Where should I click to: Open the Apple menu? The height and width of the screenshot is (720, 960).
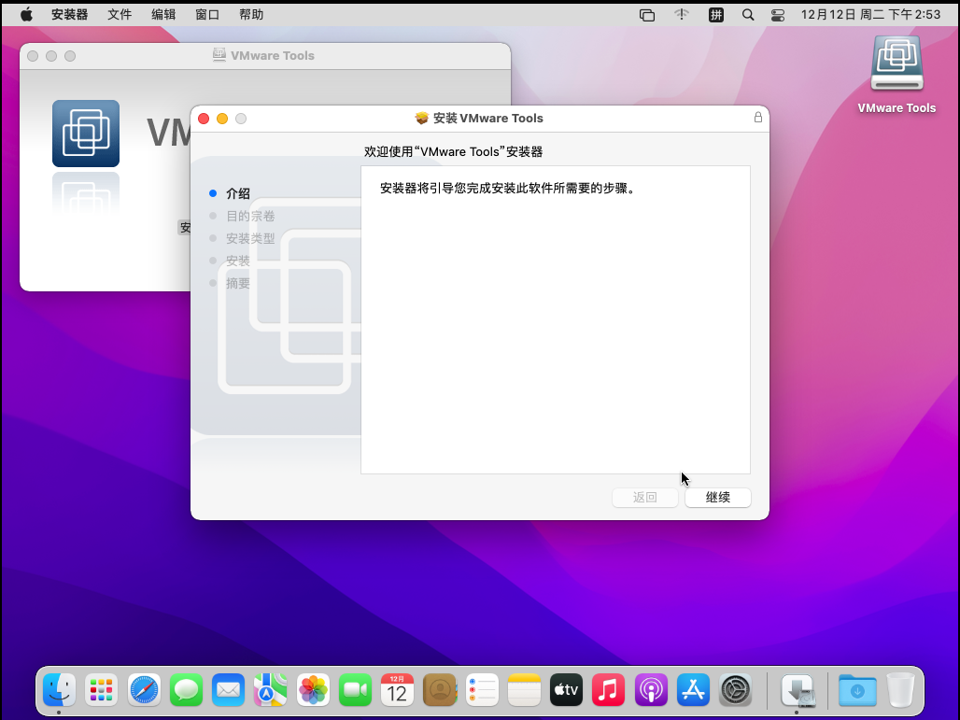coord(26,15)
